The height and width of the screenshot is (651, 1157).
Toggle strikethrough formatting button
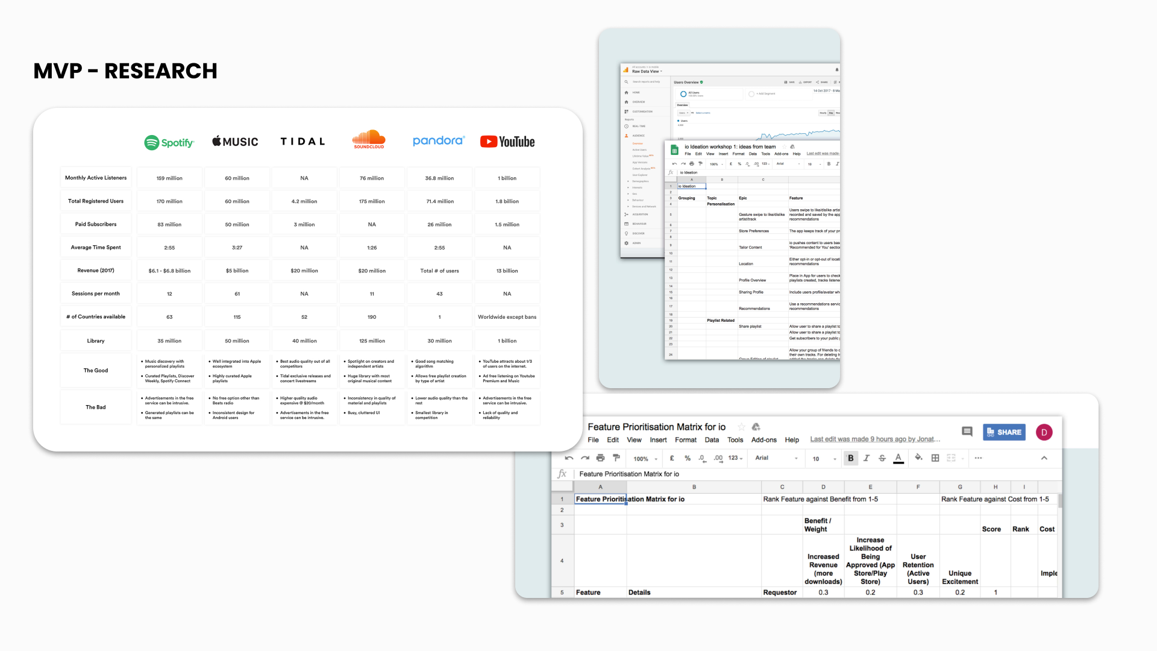click(882, 458)
